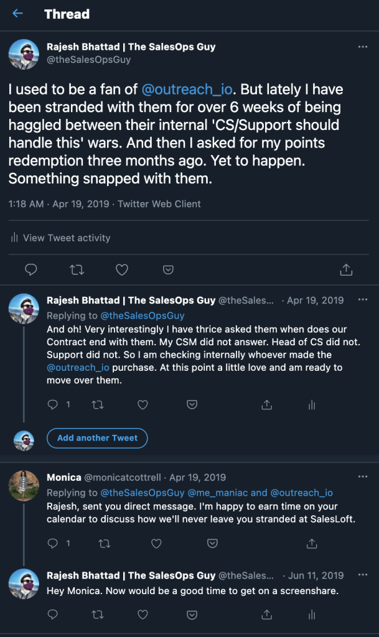Open more options on the Jun 11 reply
The image size is (379, 637).
[363, 576]
